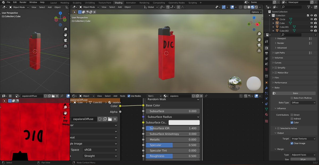The width and height of the screenshot is (319, 165).
Task: Open the Material properties tab icon
Action: click(266, 115)
